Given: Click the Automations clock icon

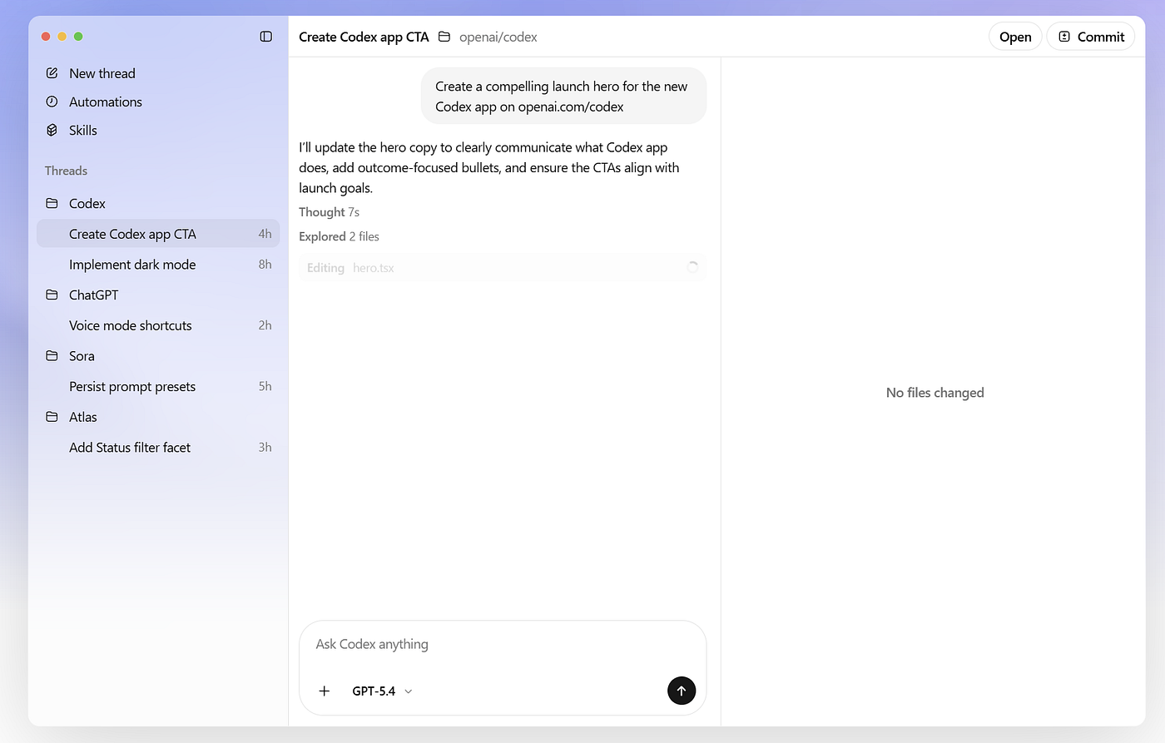Looking at the screenshot, I should coord(52,102).
